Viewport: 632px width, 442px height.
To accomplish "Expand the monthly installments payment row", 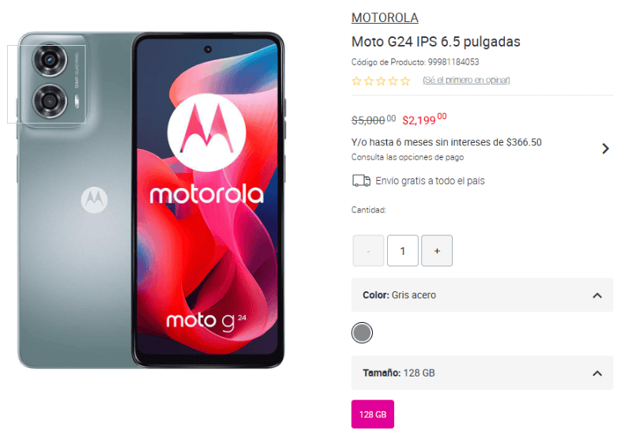I will click(482, 149).
